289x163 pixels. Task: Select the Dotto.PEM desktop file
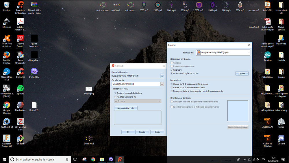click(x=34, y=71)
